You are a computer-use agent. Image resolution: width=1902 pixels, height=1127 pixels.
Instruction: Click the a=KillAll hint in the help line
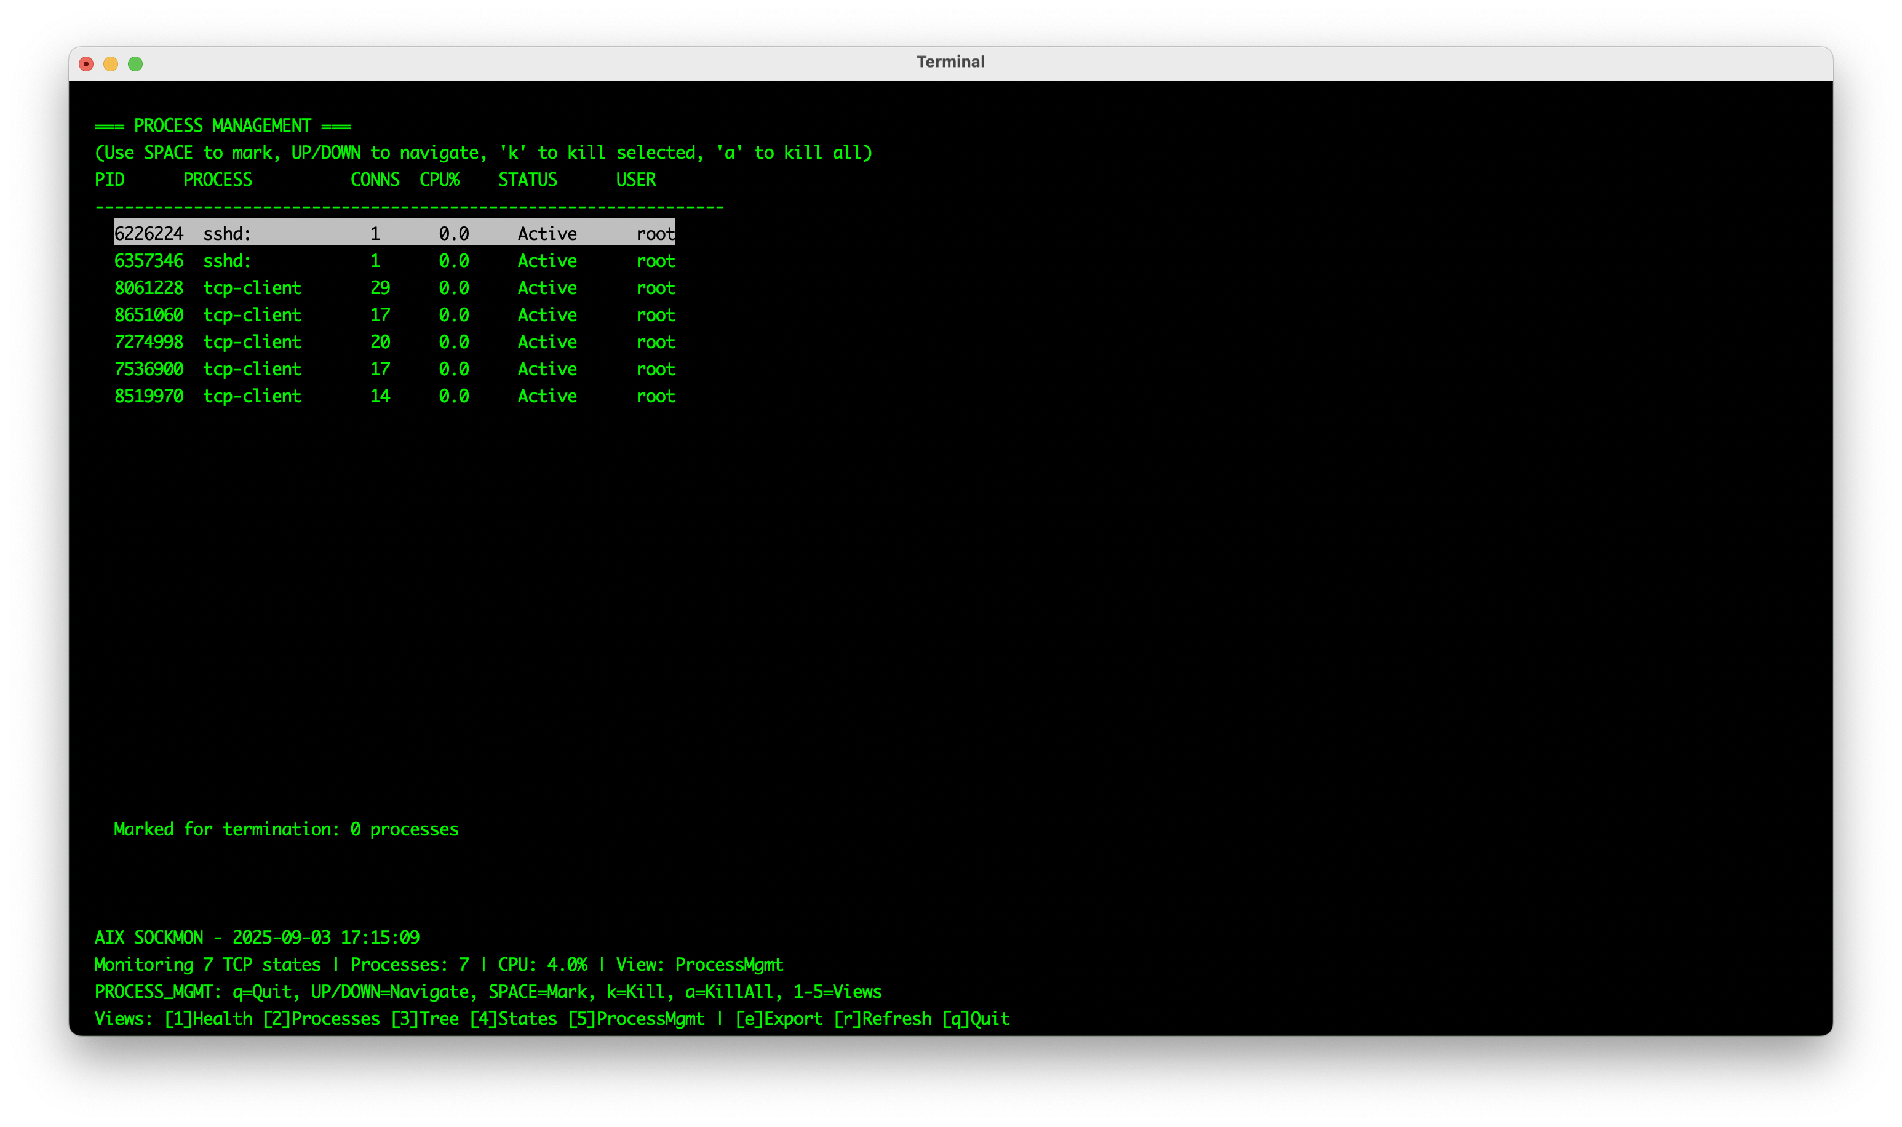pos(730,992)
